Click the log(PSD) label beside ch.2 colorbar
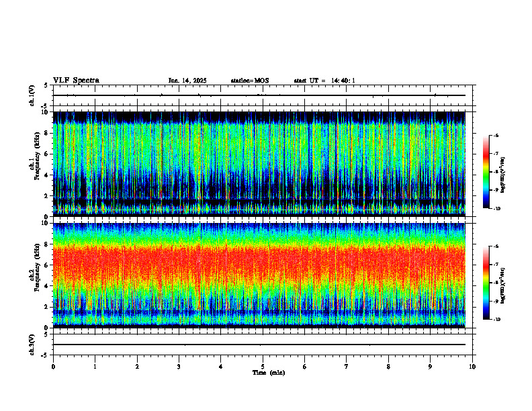Viewport: 532px width, 411px height. tap(503, 285)
